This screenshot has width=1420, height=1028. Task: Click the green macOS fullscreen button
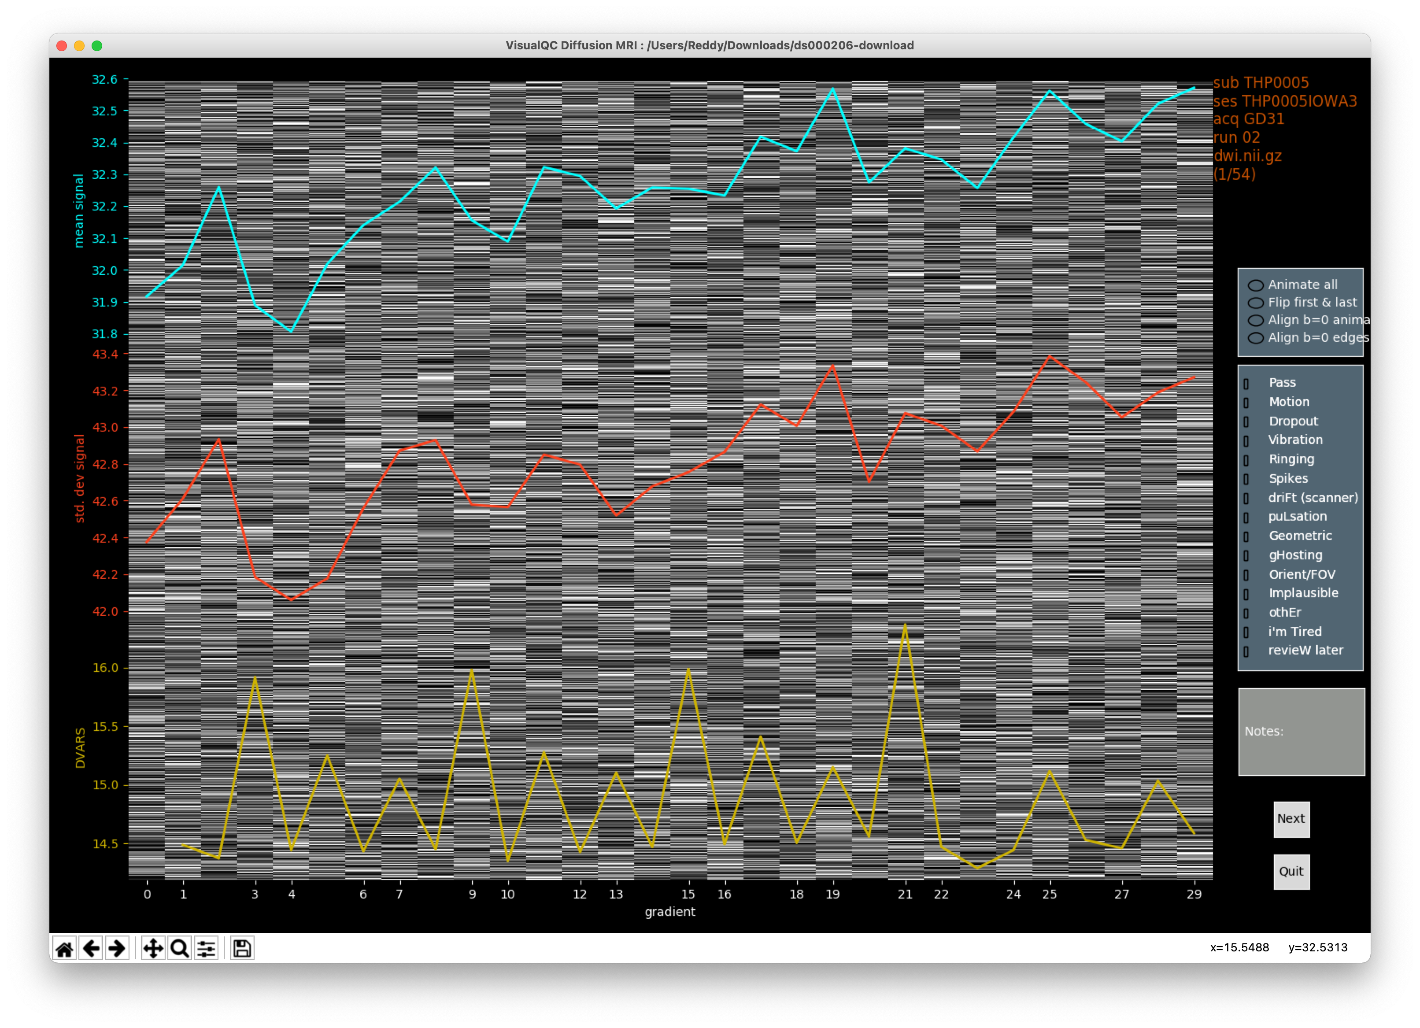click(96, 46)
